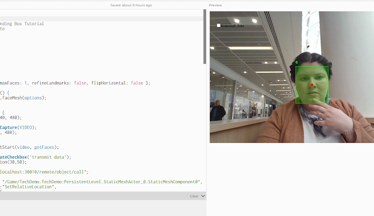Click the 'false' value after flipHorizontal
The image size is (374, 216).
(x=137, y=83)
